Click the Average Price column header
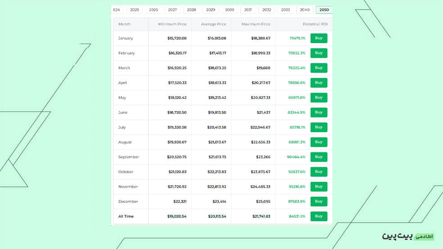The height and width of the screenshot is (249, 443). [x=214, y=24]
